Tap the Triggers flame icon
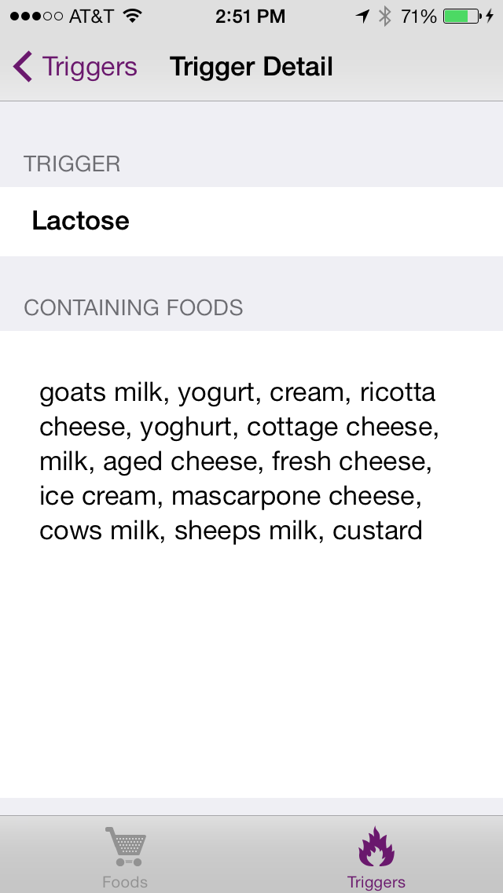The width and height of the screenshot is (503, 893). pyautogui.click(x=376, y=846)
